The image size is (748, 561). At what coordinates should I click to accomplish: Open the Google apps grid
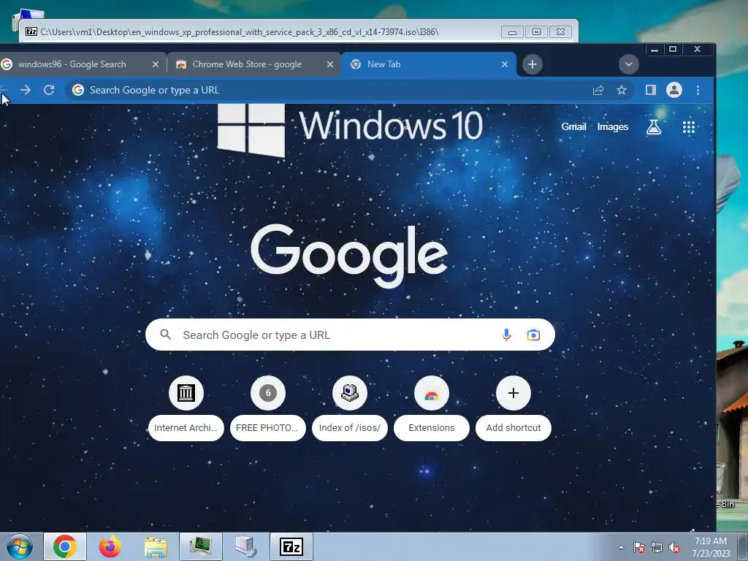pos(688,127)
